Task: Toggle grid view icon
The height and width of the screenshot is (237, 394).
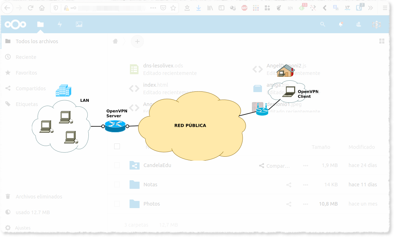Action: (x=382, y=41)
